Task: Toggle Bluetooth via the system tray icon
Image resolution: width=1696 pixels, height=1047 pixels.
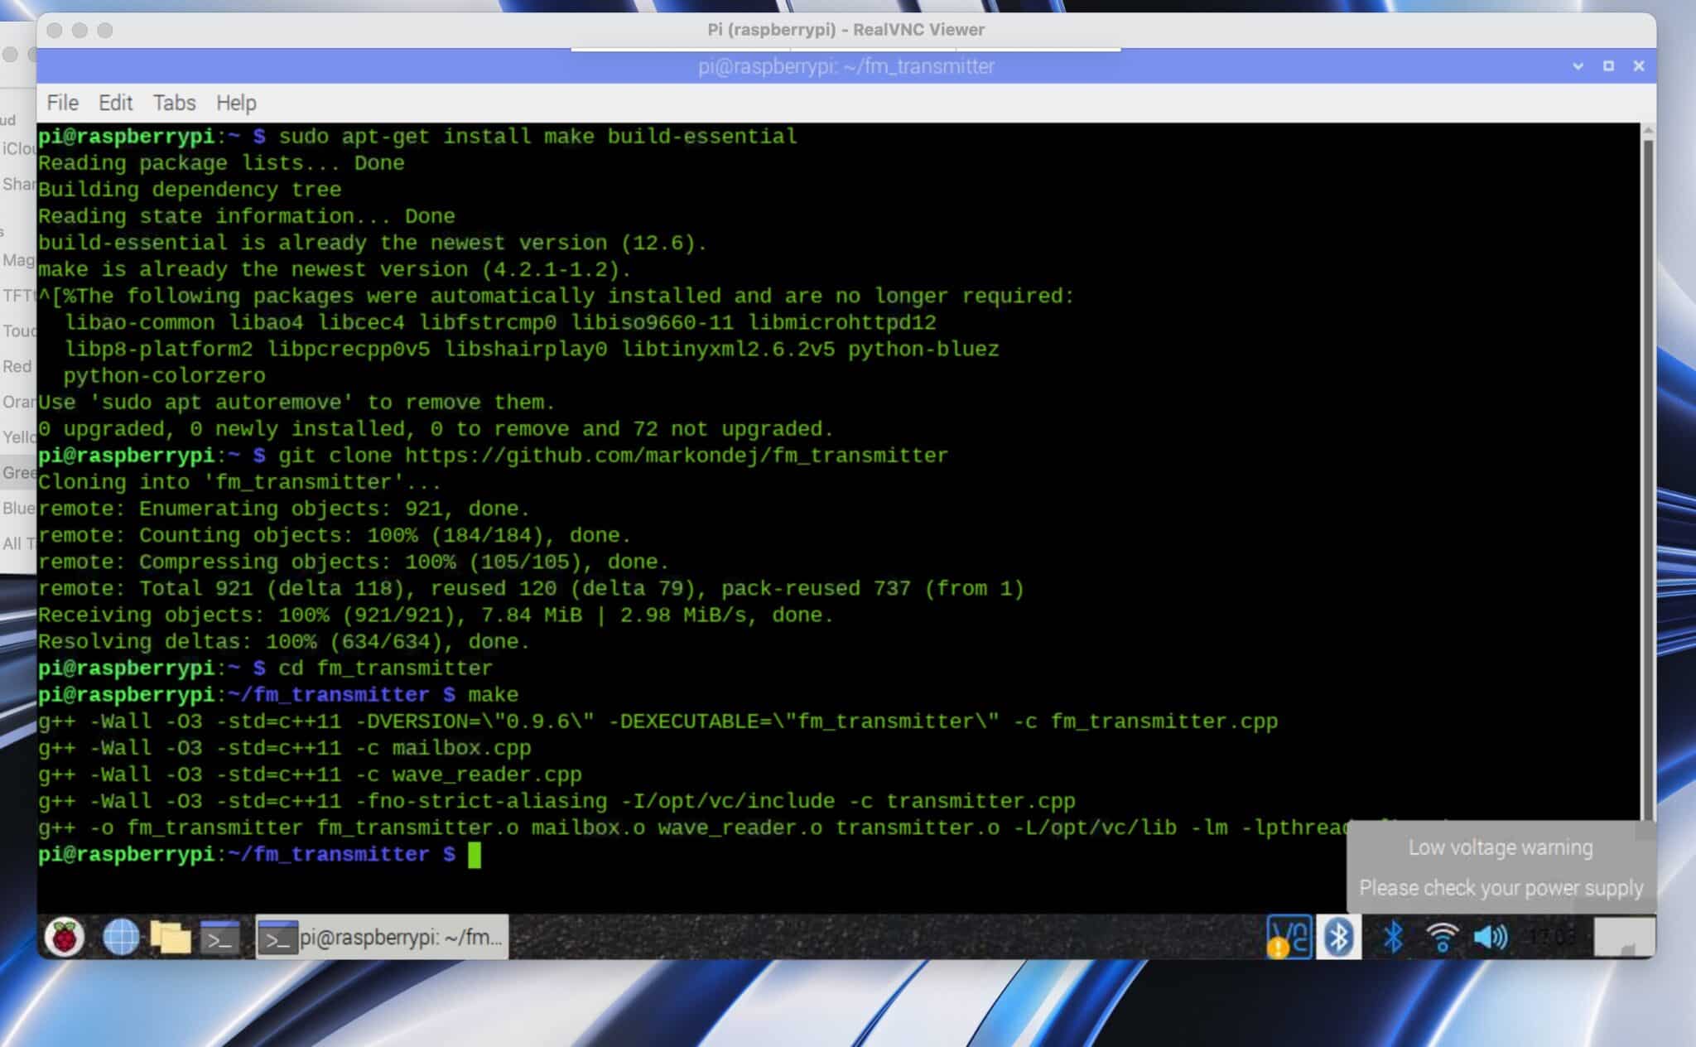Action: [1391, 937]
